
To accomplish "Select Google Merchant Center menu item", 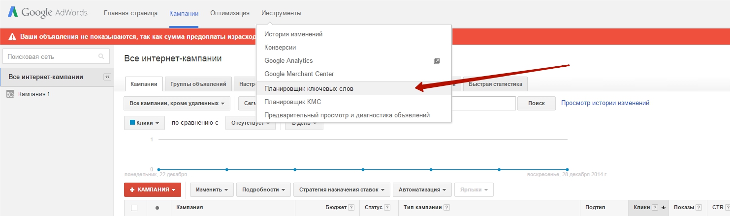I will coord(353,74).
